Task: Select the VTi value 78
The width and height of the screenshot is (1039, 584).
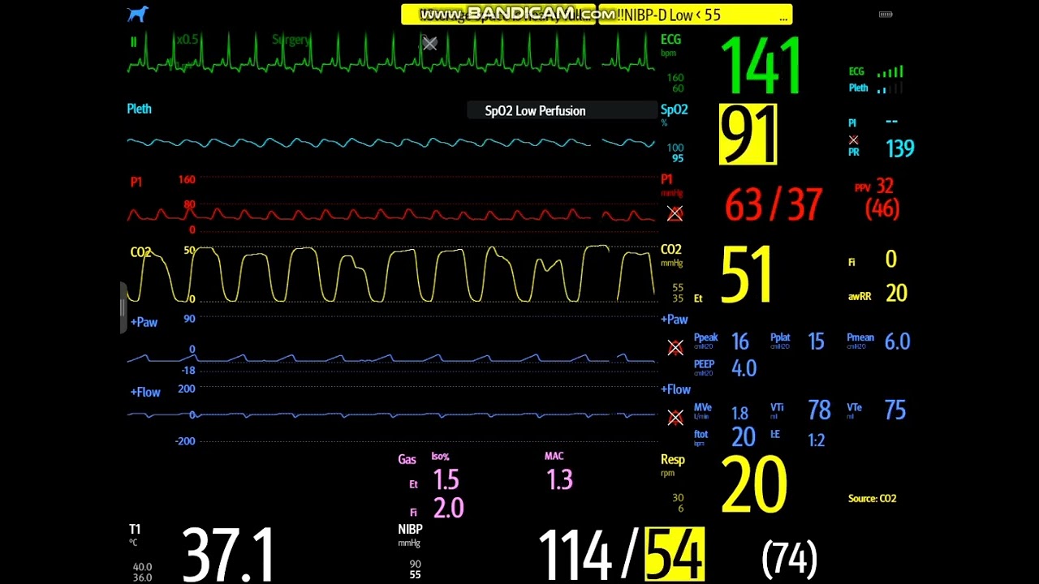Action: pyautogui.click(x=819, y=410)
